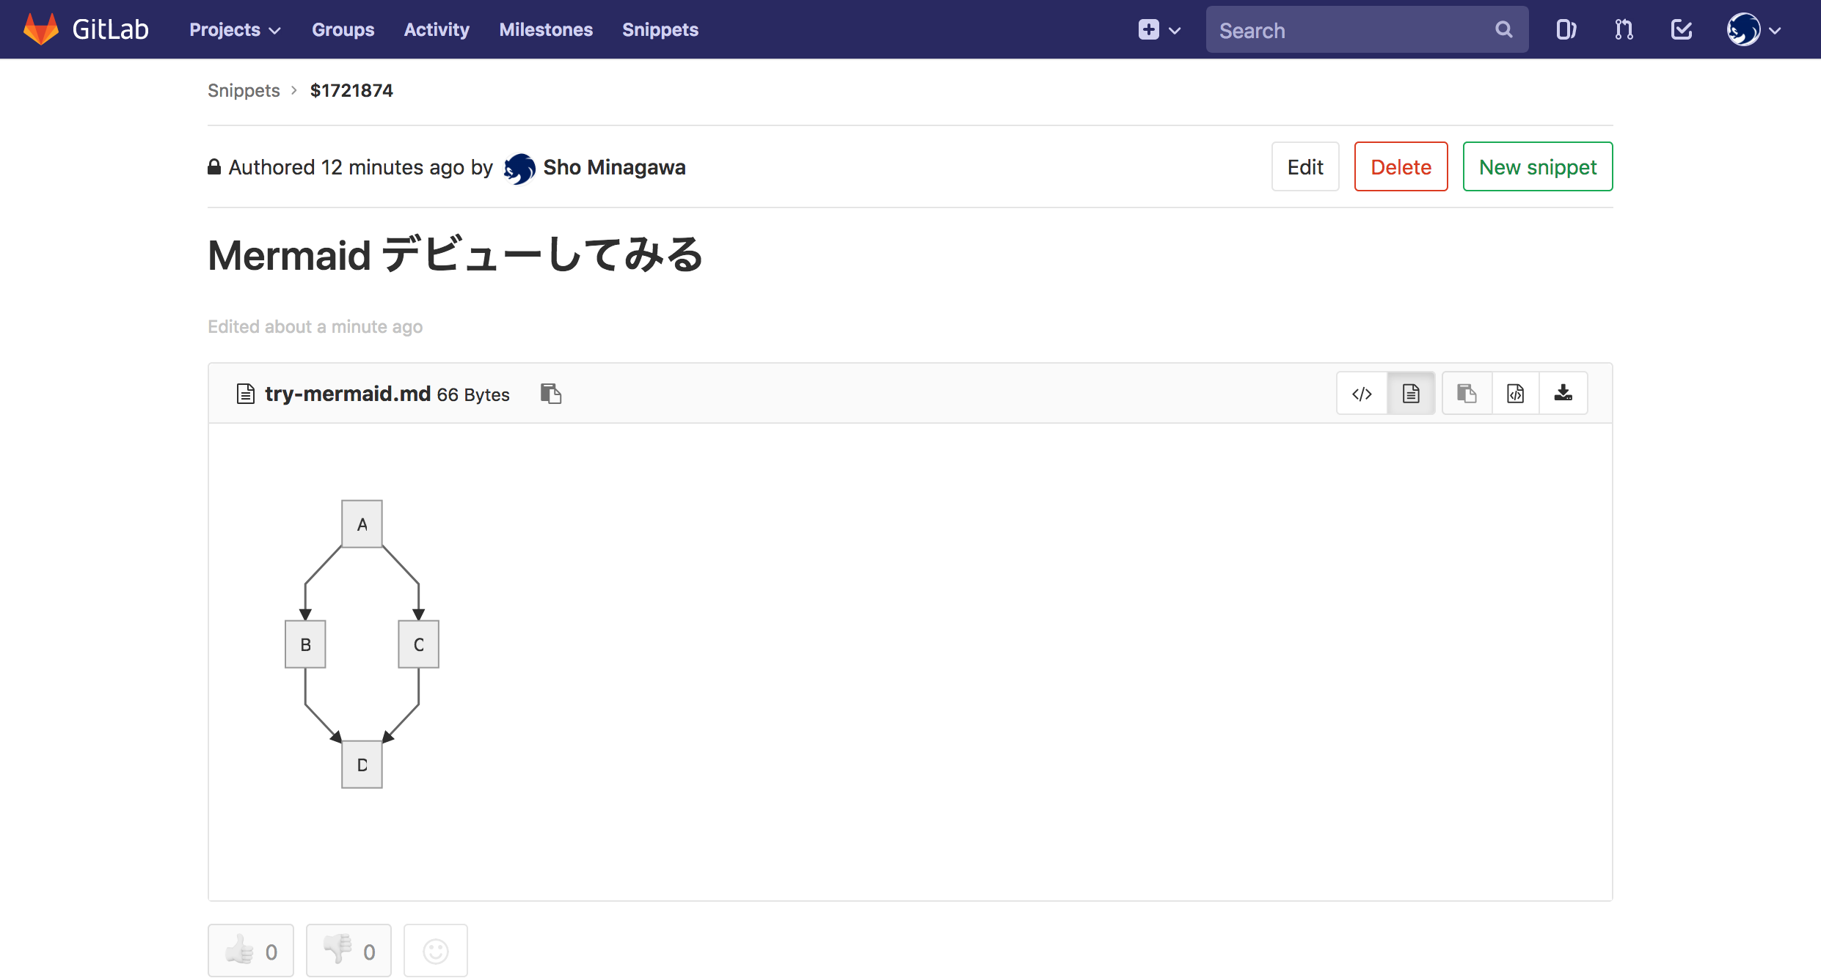The image size is (1821, 978).
Task: Go to the Milestones menu item
Action: pyautogui.click(x=545, y=29)
